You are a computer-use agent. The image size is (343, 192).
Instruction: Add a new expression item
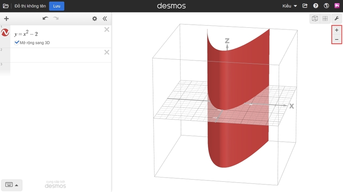6,18
